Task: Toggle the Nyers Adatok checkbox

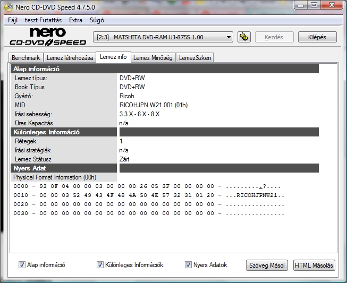Action: (x=188, y=264)
